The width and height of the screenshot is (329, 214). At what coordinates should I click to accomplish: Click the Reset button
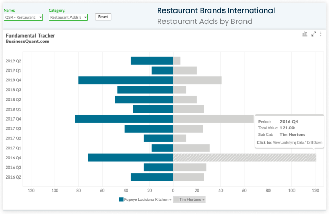[103, 17]
